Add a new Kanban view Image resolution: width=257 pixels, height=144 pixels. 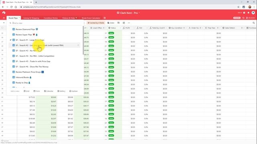[73, 91]
